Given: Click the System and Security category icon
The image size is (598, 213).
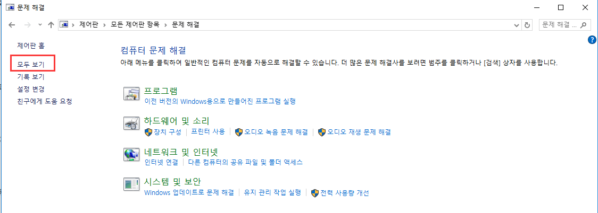Looking at the screenshot, I should tap(131, 184).
